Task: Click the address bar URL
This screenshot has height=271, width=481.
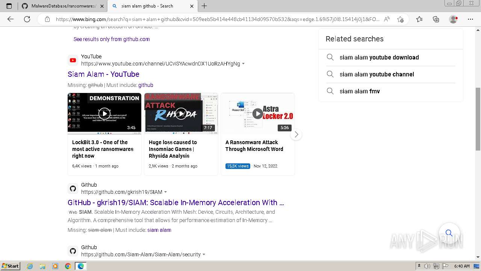Action: click(x=218, y=19)
